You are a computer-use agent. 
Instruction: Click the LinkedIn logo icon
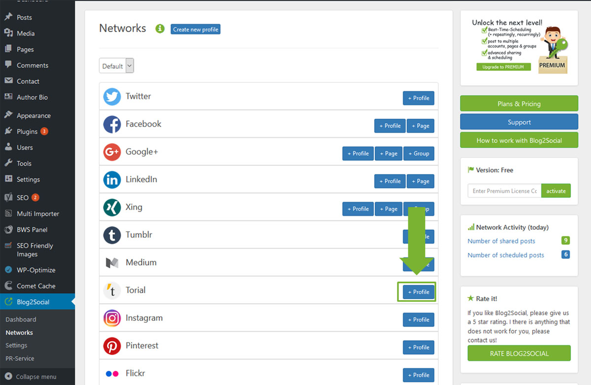112,180
